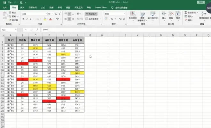Open the Fill button in editing group
The height and width of the screenshot is (128, 211).
(x=189, y=16)
